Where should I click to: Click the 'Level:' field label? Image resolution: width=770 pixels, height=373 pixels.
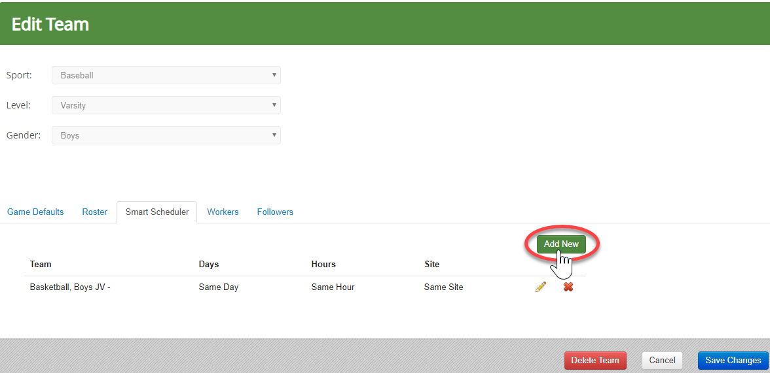coord(18,105)
